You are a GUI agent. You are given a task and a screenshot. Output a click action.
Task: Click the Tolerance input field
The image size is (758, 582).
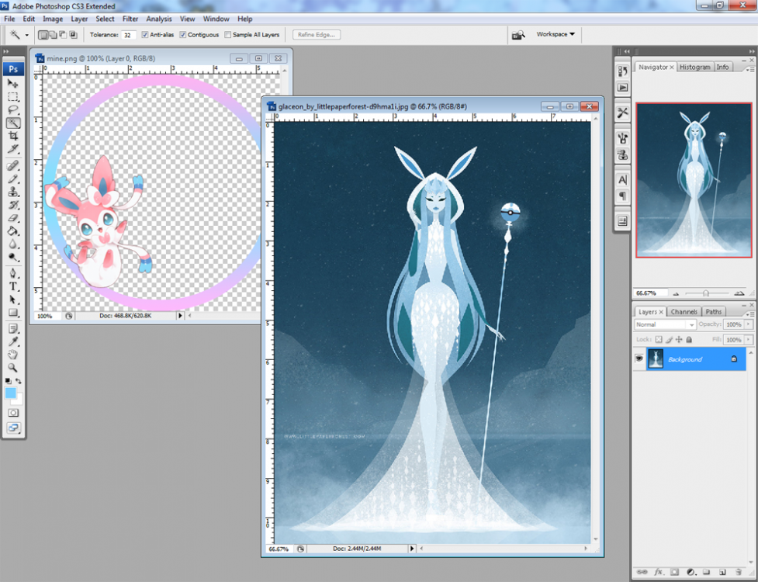[x=128, y=35]
